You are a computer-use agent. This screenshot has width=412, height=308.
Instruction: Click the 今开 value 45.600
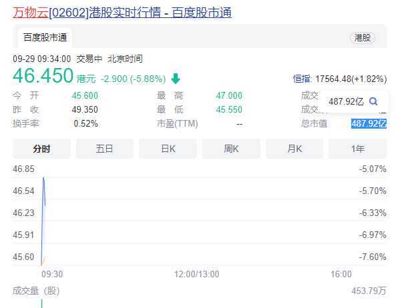pyautogui.click(x=85, y=95)
